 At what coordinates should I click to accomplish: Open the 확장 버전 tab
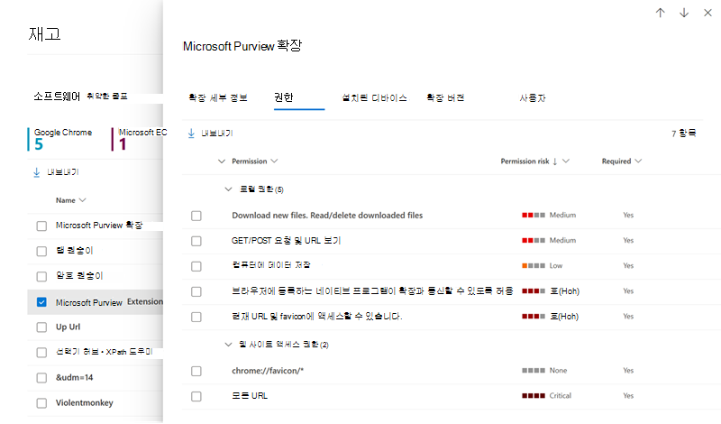tap(445, 97)
